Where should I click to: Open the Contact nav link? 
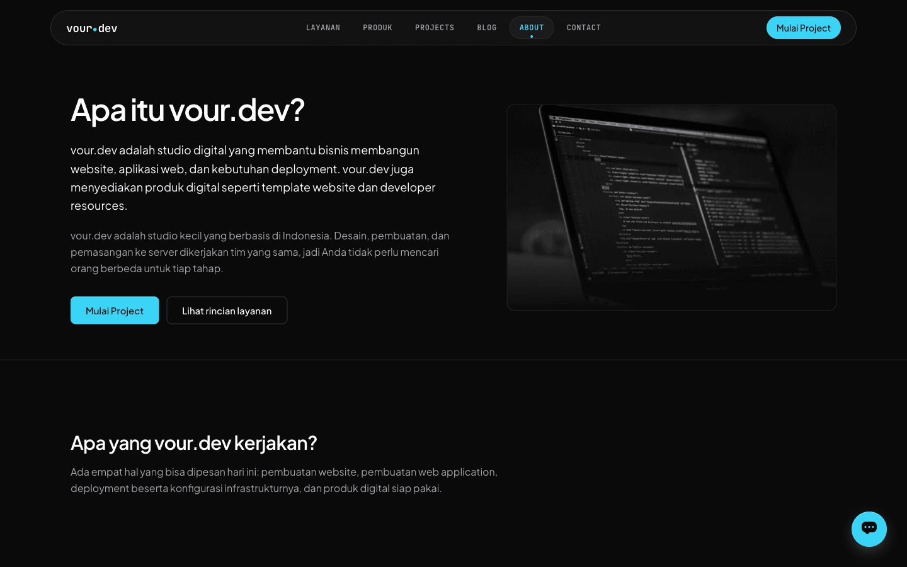pos(584,28)
